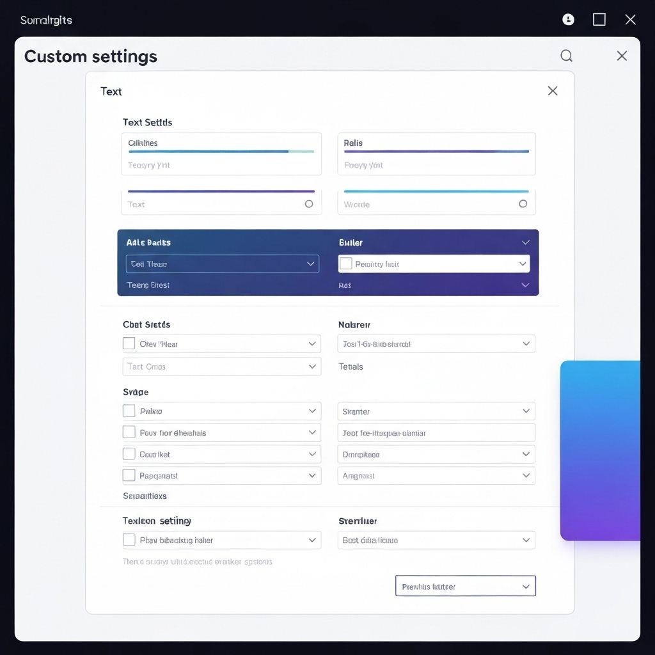The height and width of the screenshot is (655, 655).
Task: Toggle the Pulkia checkbox in the Svage section
Action: point(127,411)
